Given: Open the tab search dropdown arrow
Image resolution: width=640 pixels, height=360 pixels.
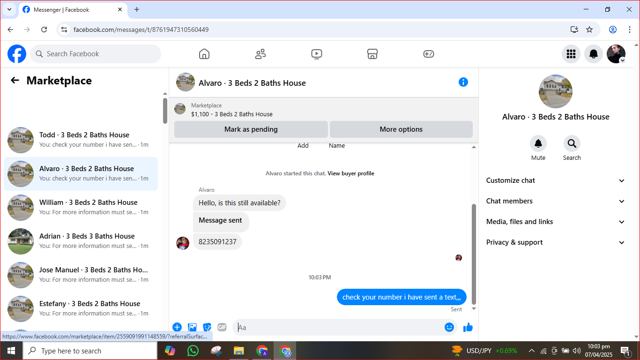Looking at the screenshot, I should 9,9.
